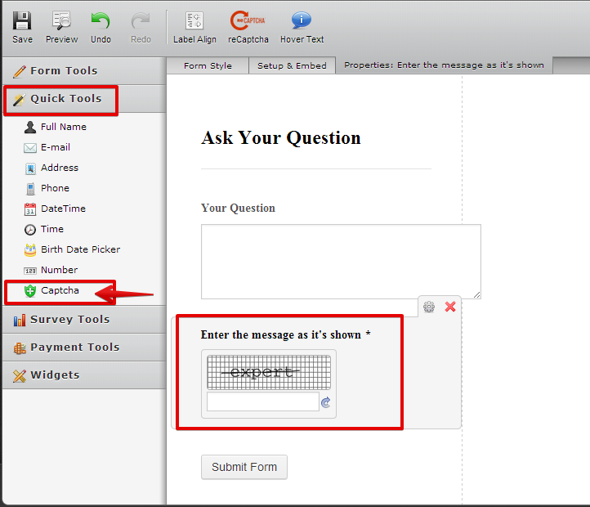The image size is (590, 507).
Task: Expand the Survey Tools section
Action: (x=69, y=320)
